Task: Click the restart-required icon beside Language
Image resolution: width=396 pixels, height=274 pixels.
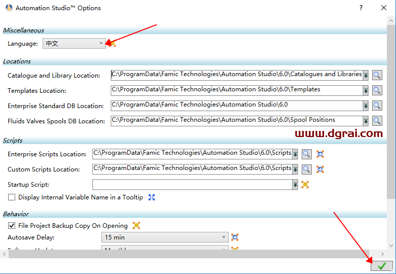Action: click(x=113, y=44)
